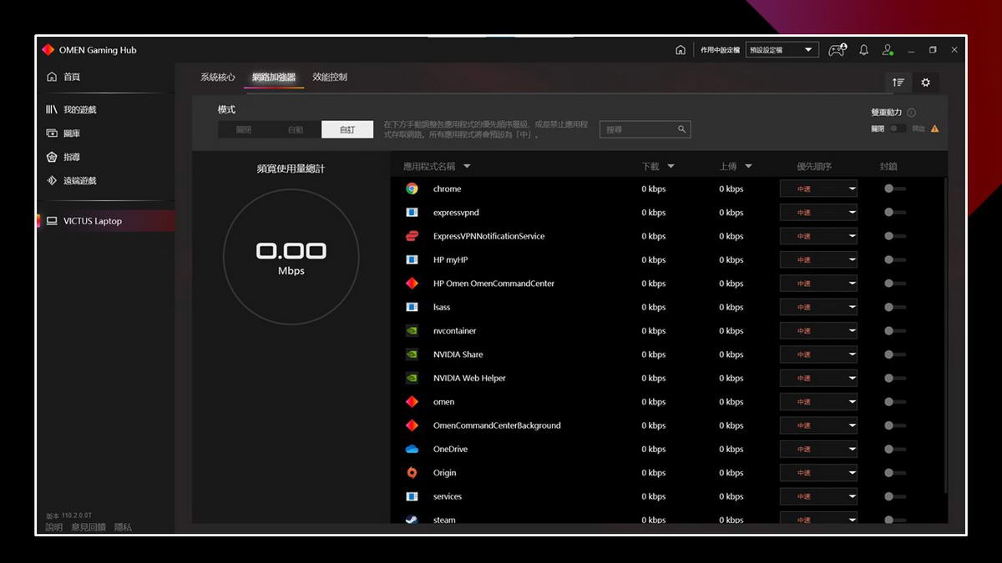Screen dimensions: 1002x563
Task: Open priority dropdown for OmenCommandCenterBackground
Action: 818,425
